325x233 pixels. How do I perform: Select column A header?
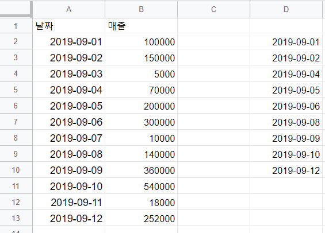coord(69,9)
